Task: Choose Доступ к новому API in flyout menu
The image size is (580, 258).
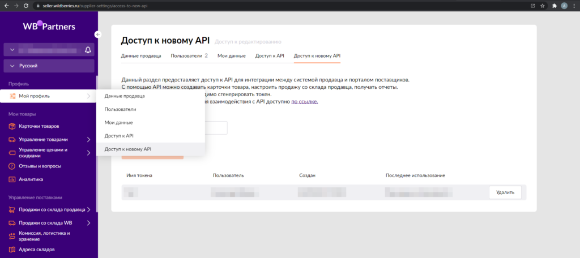Action: [x=150, y=149]
